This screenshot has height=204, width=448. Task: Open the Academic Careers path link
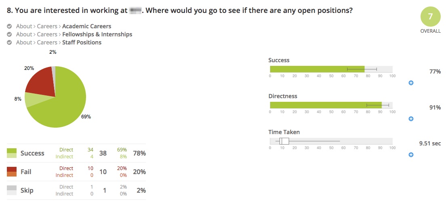pyautogui.click(x=86, y=26)
